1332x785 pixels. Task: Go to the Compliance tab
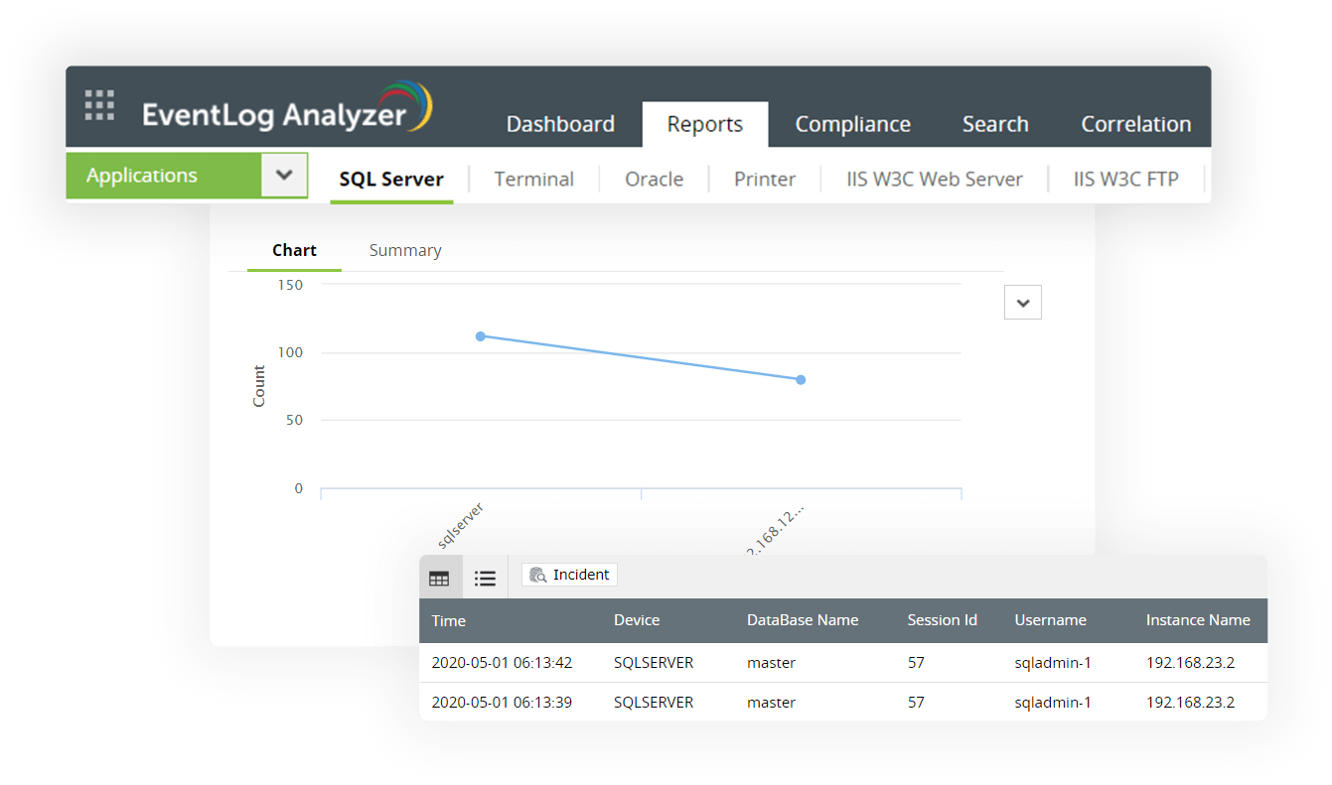tap(852, 124)
